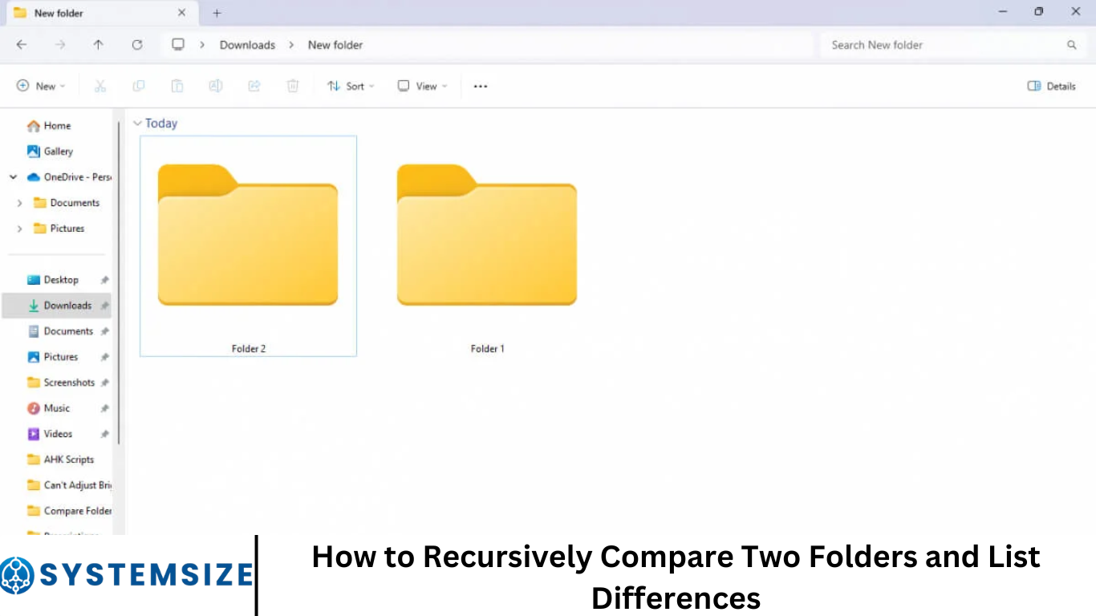The height and width of the screenshot is (616, 1096).
Task: Select the Folder 2 thumbnail
Action: coord(248,235)
